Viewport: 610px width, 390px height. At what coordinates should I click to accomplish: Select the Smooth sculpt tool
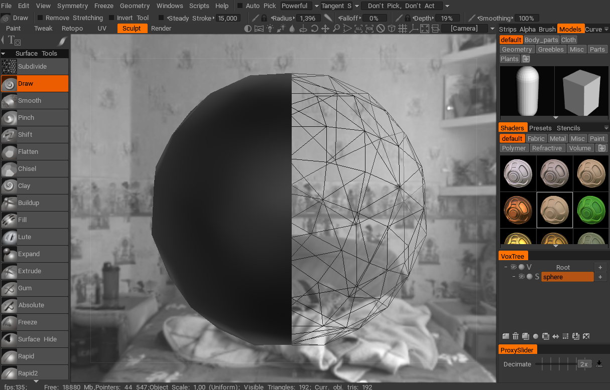coord(34,100)
